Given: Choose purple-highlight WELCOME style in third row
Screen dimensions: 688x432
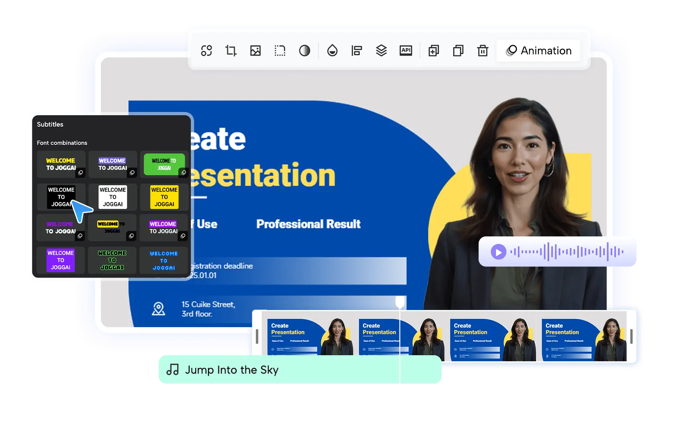Looking at the screenshot, I should [164, 228].
